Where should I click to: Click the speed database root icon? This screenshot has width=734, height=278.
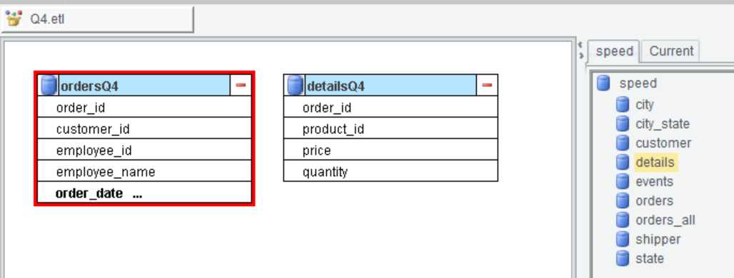[x=604, y=83]
